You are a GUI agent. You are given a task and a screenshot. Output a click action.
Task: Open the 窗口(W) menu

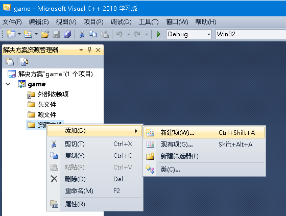[x=177, y=22]
